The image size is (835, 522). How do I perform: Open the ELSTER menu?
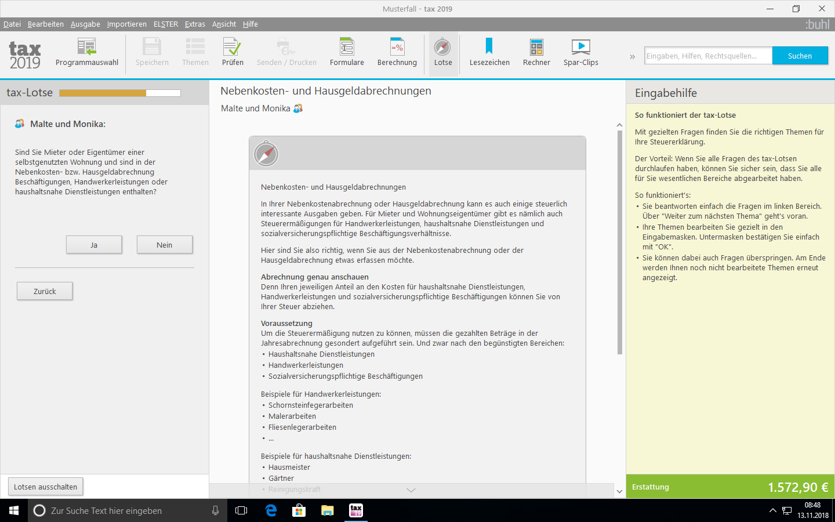coord(166,24)
